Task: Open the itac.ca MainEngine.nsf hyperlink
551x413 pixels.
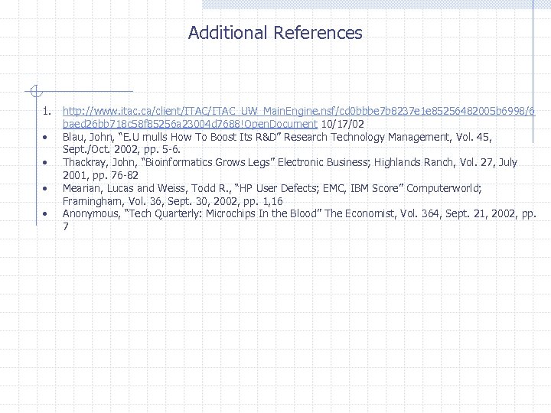Action: pyautogui.click(x=298, y=117)
